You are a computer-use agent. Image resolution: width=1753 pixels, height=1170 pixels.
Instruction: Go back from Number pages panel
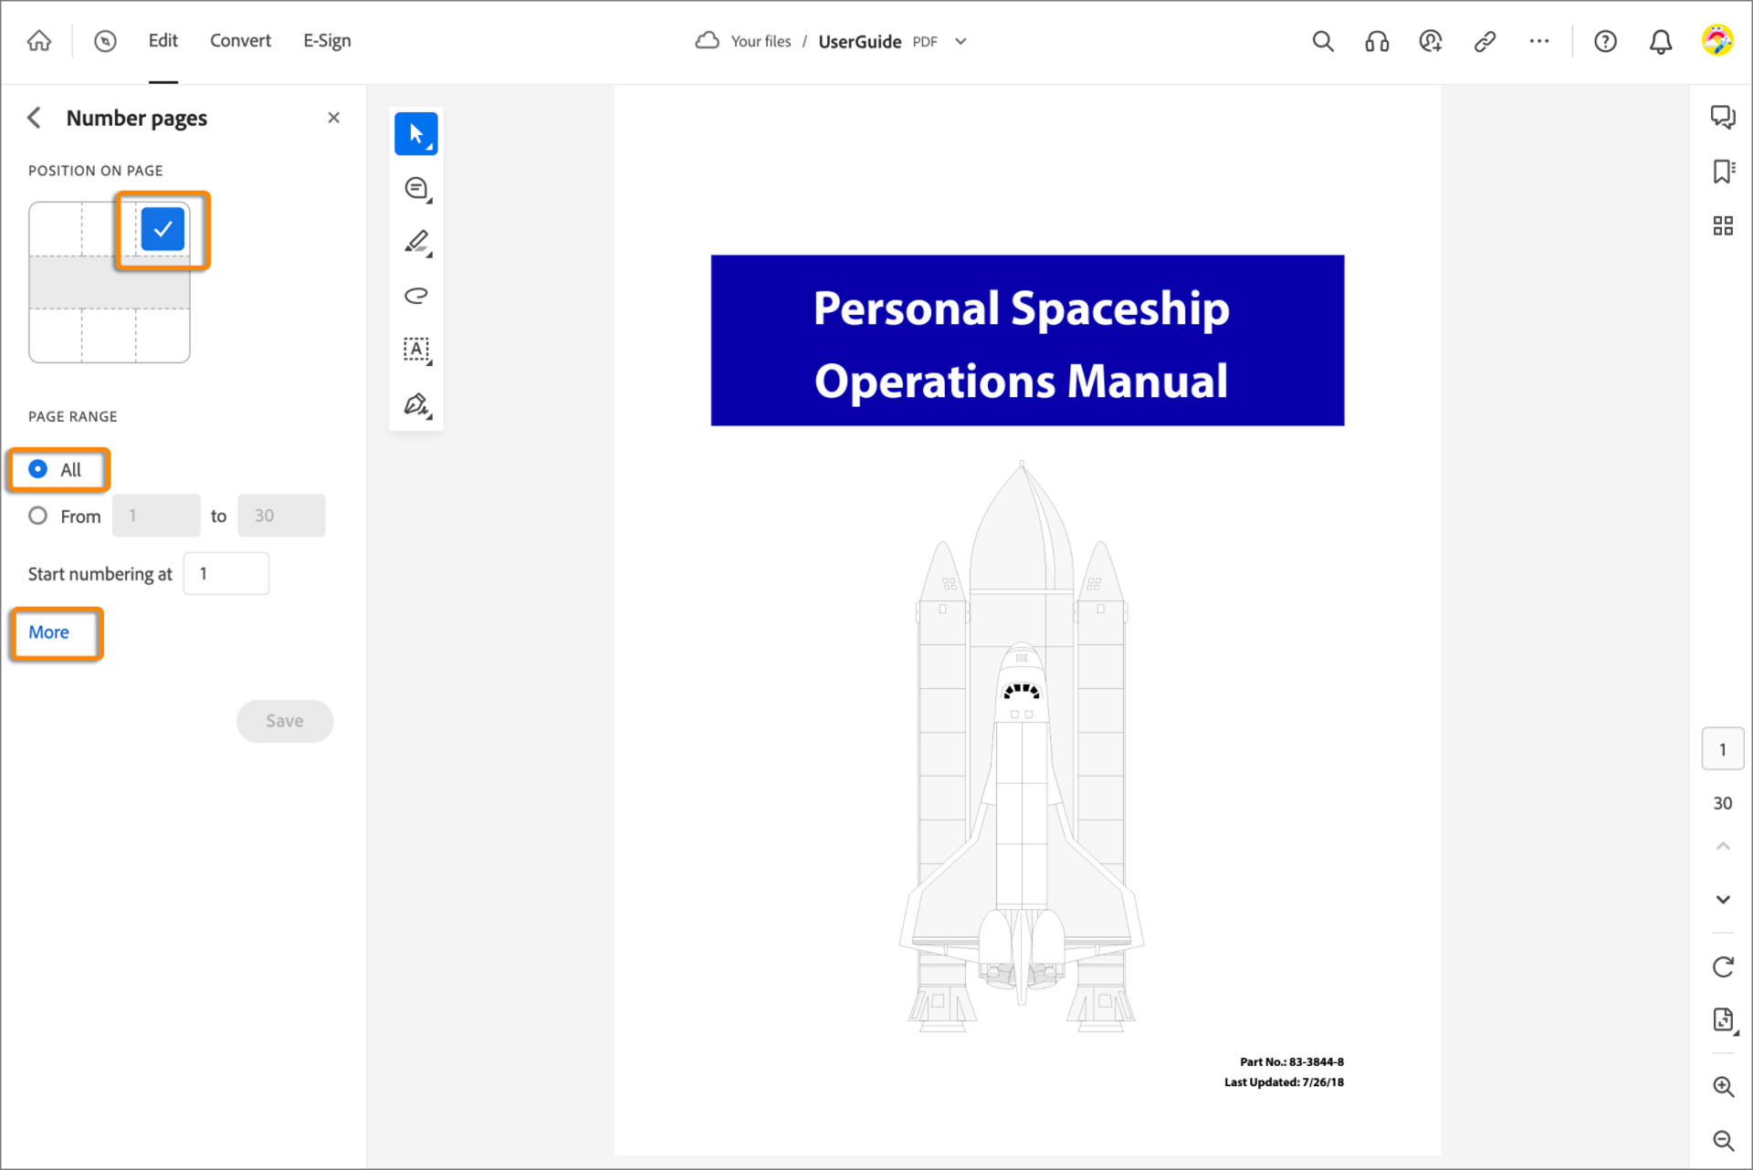point(35,118)
